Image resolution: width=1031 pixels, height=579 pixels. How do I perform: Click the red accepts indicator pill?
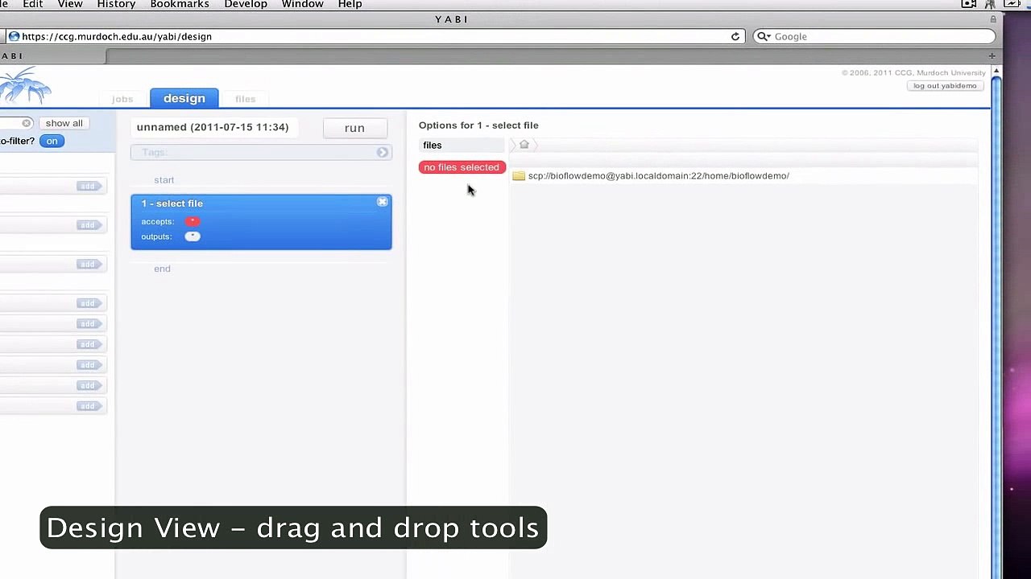193,221
